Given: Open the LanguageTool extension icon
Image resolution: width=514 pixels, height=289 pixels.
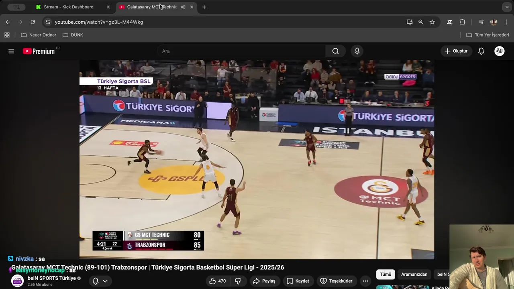Looking at the screenshot, I should pos(450,22).
